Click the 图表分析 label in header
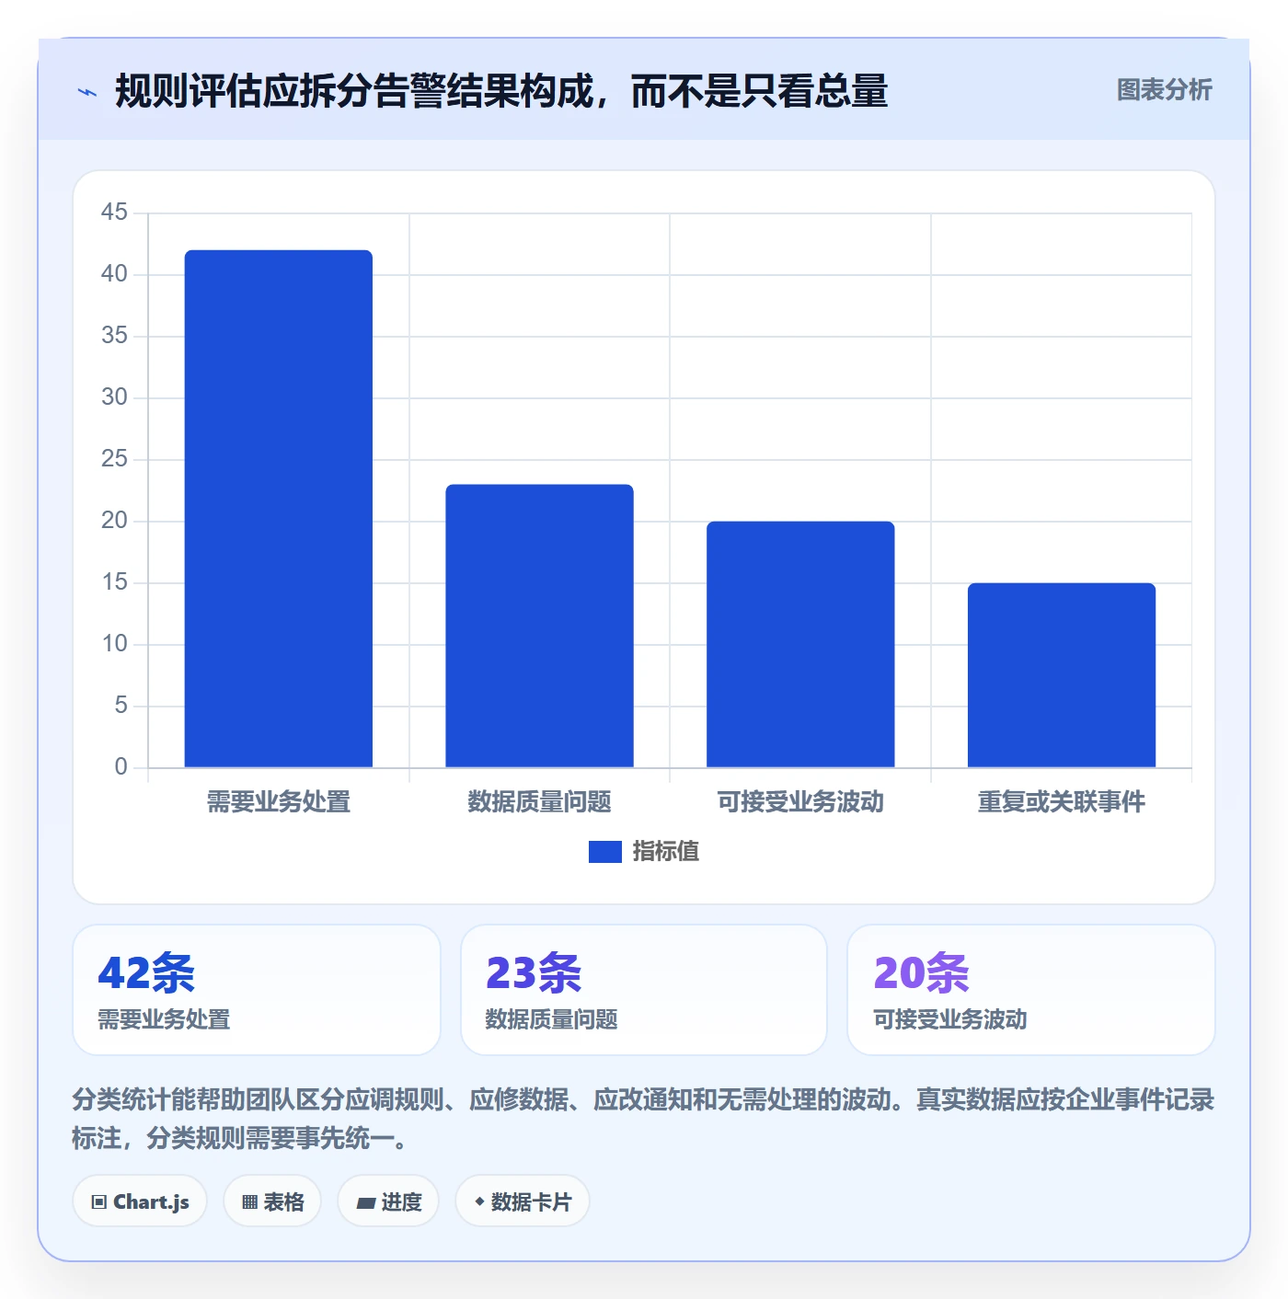 (1164, 90)
